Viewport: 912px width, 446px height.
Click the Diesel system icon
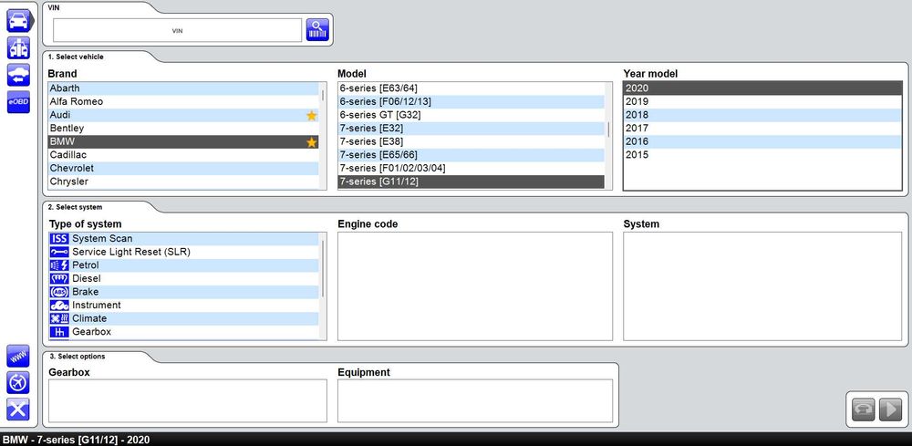click(x=59, y=278)
